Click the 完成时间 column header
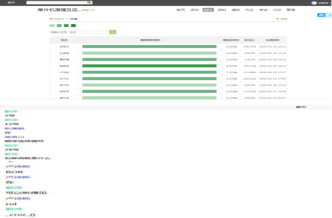The image size is (332, 218). tap(272, 40)
